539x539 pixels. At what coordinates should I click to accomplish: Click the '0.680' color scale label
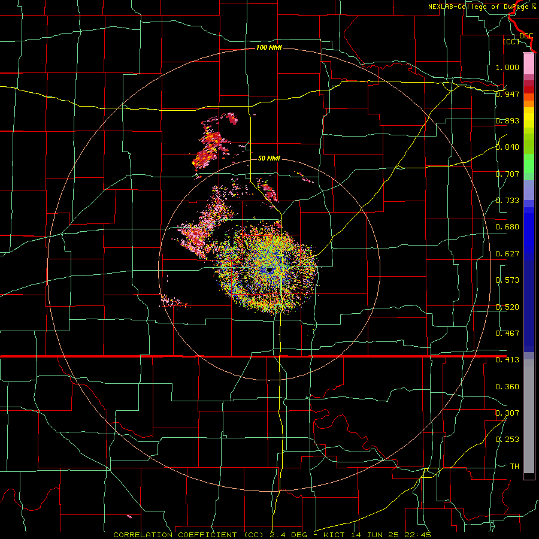pyautogui.click(x=507, y=226)
